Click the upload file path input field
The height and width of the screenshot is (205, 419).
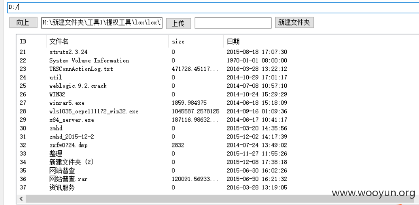102,23
